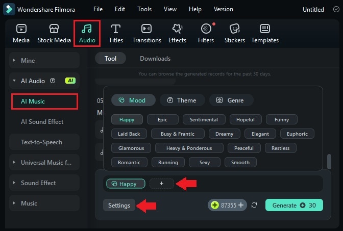The image size is (343, 231).
Task: Open the Tools menu
Action: pos(144,9)
